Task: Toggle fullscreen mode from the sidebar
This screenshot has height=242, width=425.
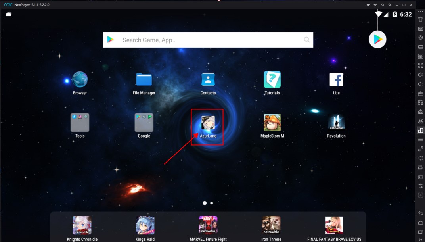Action: coord(421,65)
